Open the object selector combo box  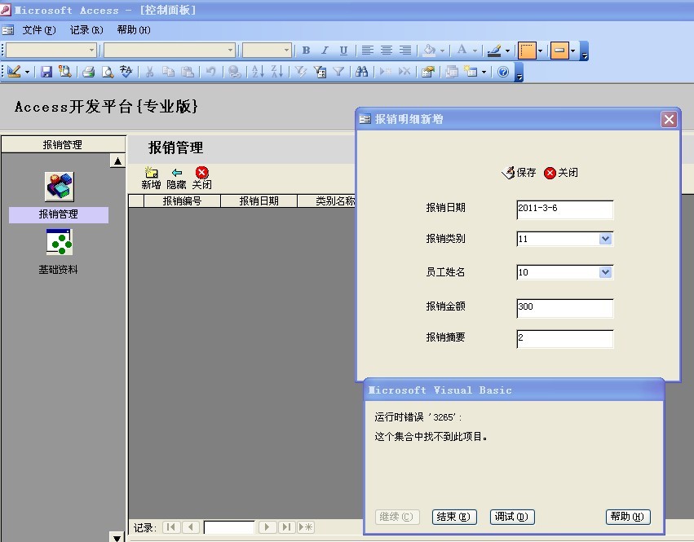click(x=51, y=51)
